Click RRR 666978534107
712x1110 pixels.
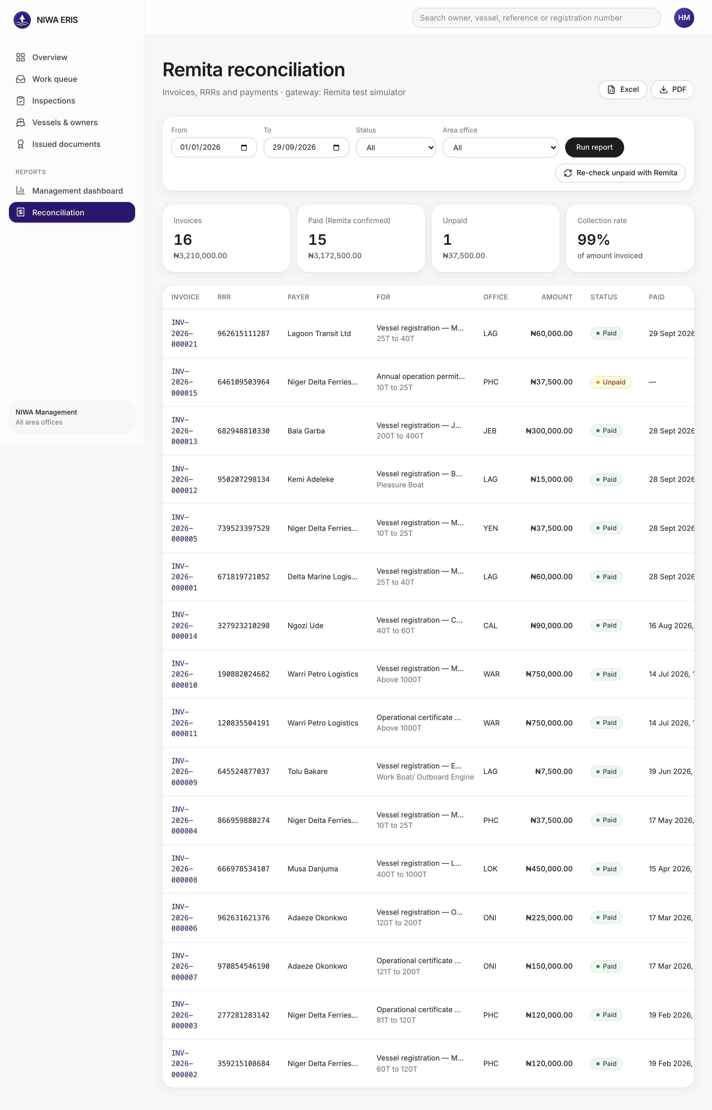coord(244,869)
